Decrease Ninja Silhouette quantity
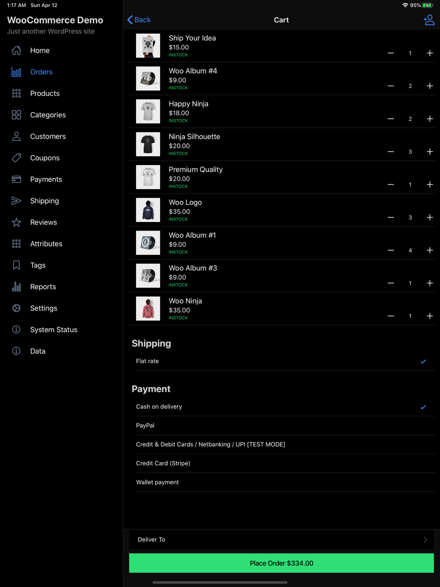440x587 pixels. click(x=391, y=152)
